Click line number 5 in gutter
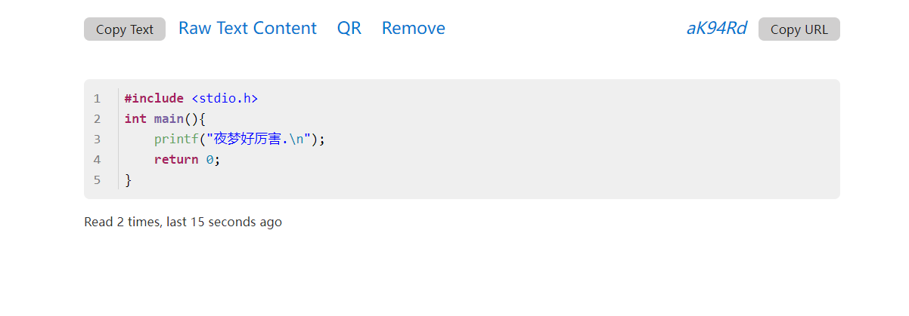 point(97,180)
